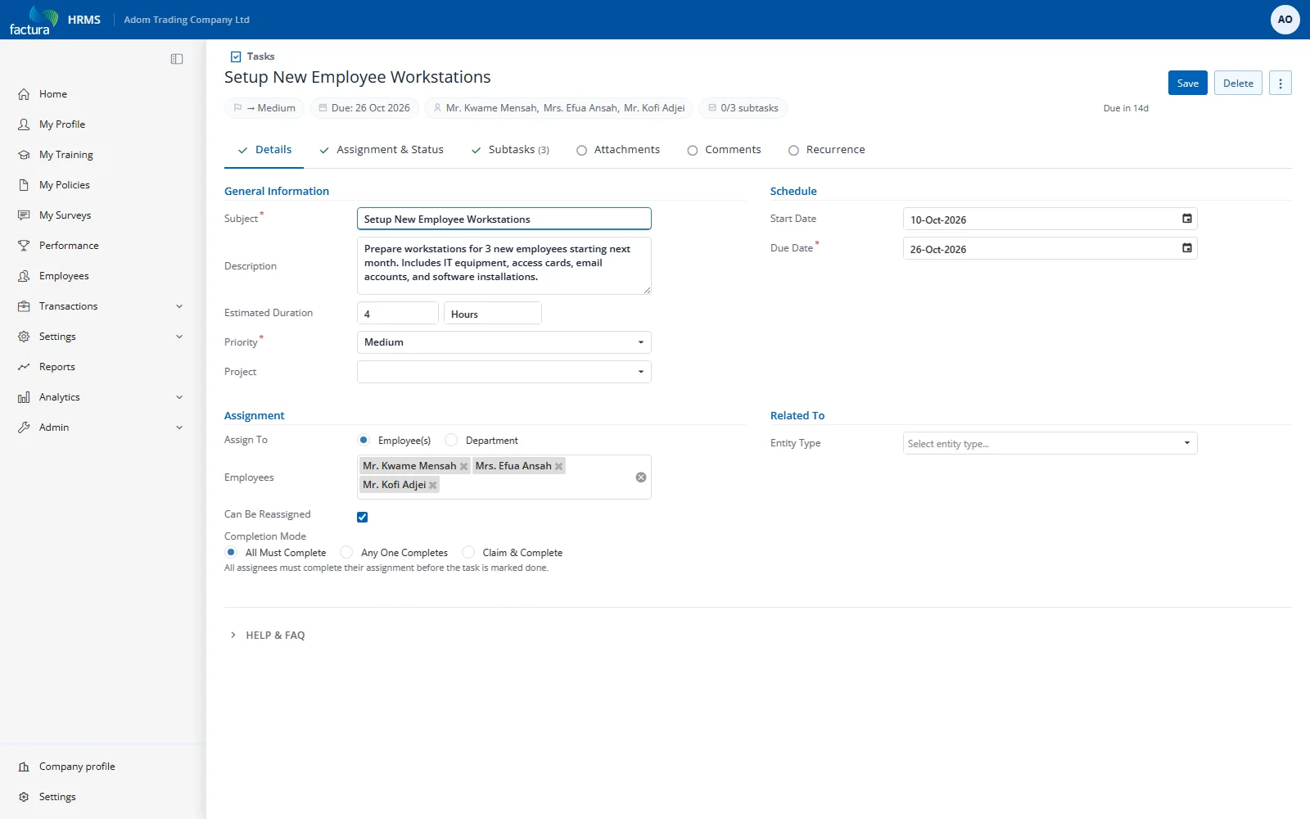This screenshot has width=1310, height=819.
Task: Select Any One Completes mode
Action: [346, 552]
